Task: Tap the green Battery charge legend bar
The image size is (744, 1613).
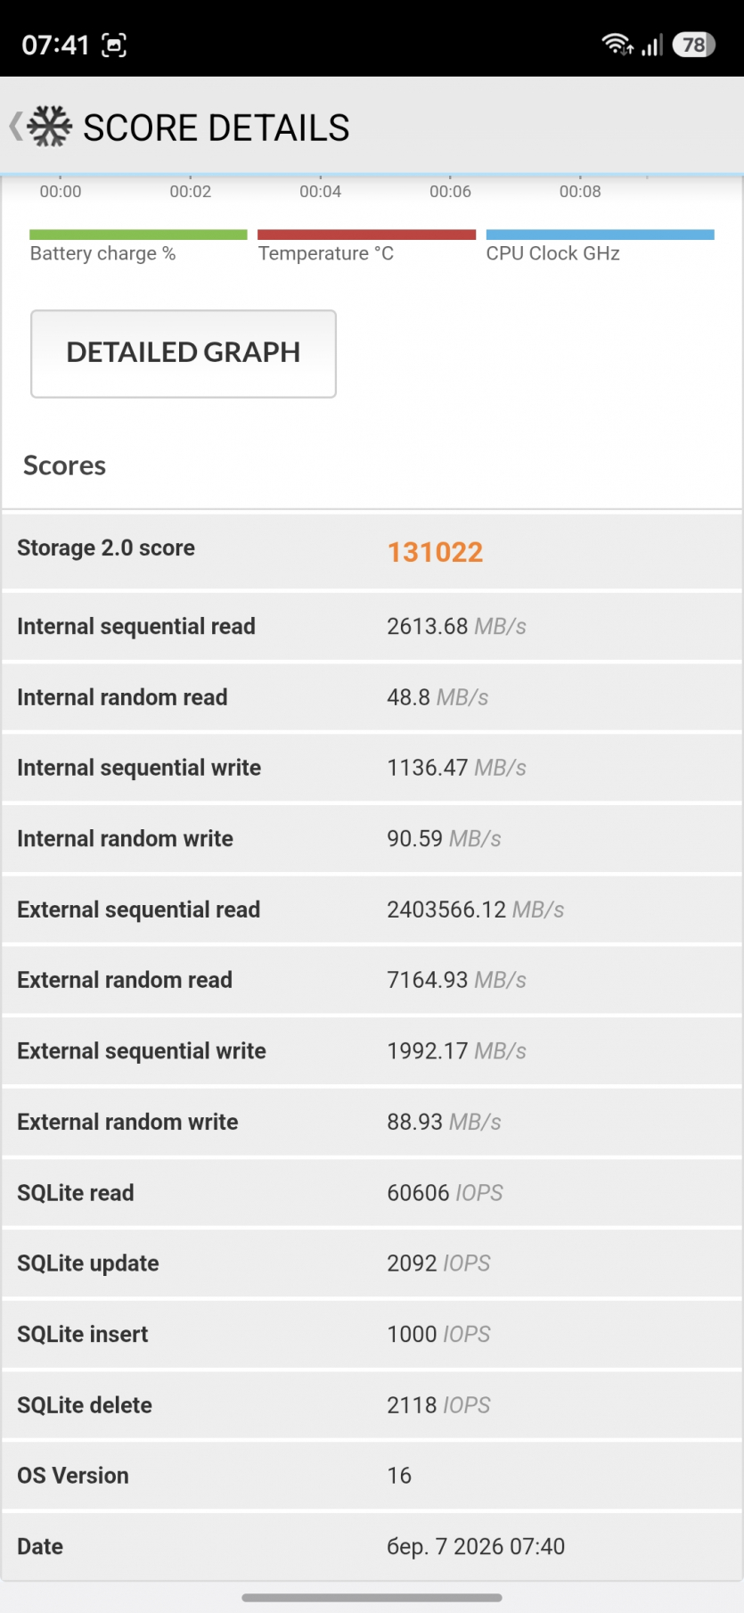Action: pos(138,235)
